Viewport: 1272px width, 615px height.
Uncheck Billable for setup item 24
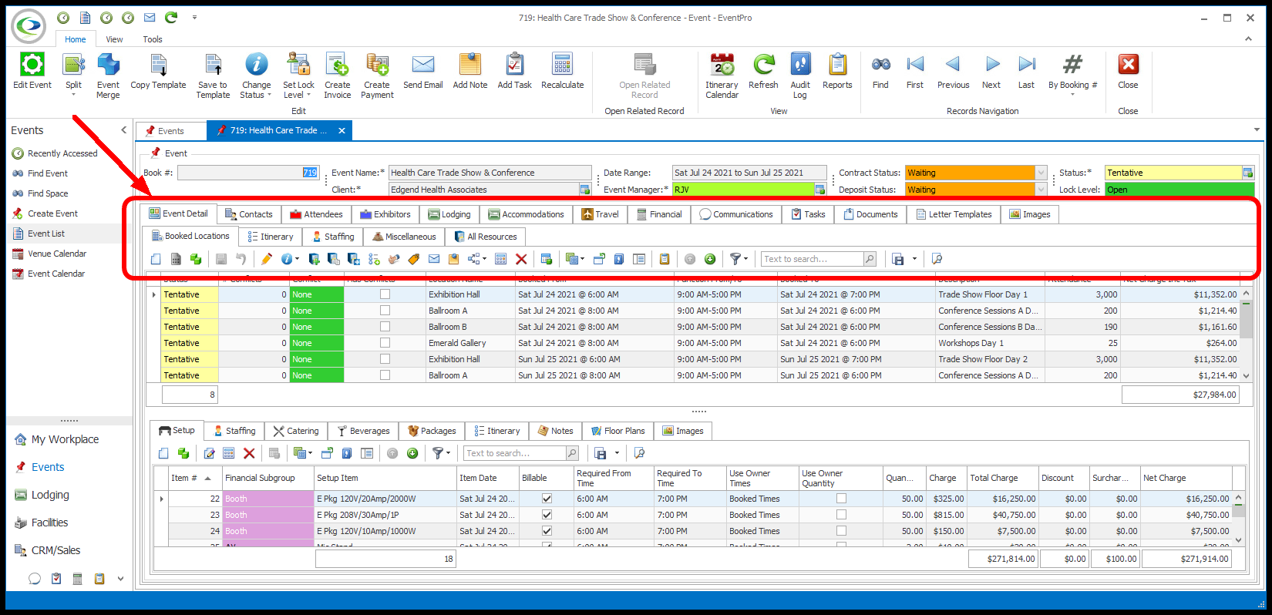[547, 531]
